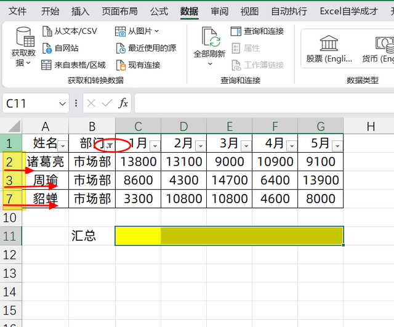Click the formula bar options dots
The image size is (394, 327).
[x=76, y=103]
